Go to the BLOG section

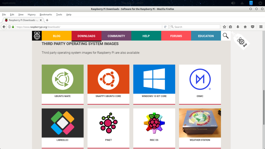(57, 36)
